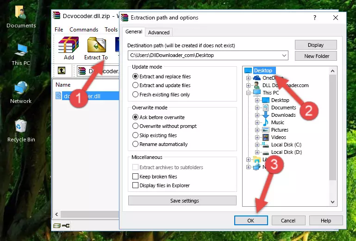Click the Help button

326,221
